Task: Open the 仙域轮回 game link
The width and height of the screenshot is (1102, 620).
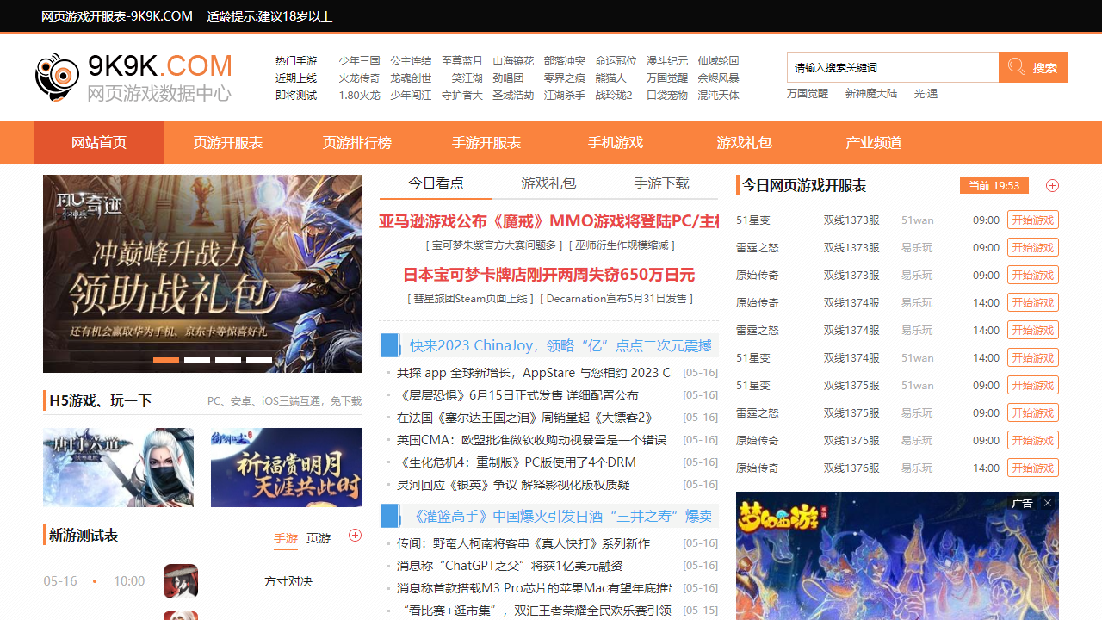Action: point(719,61)
